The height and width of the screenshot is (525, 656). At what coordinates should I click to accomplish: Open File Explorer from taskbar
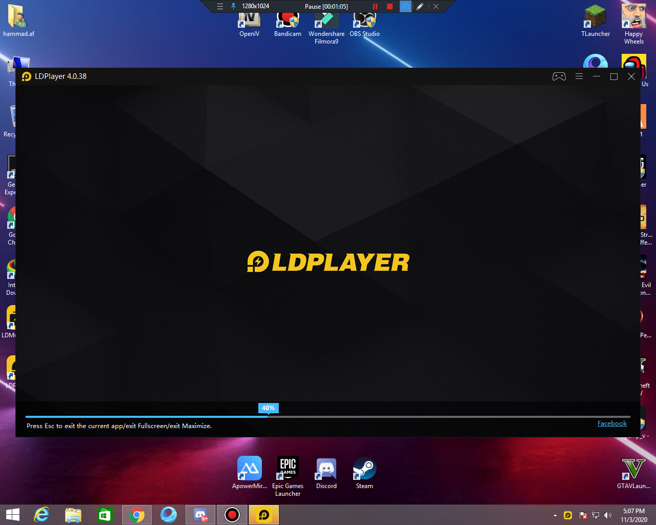(x=73, y=515)
